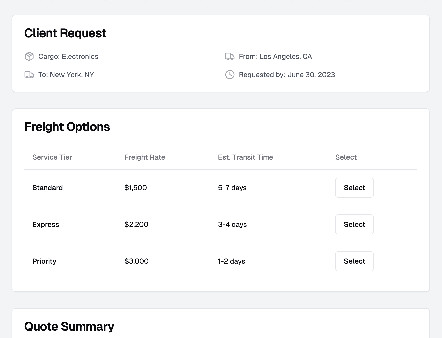This screenshot has height=338, width=442.
Task: Click the Quote Summary heading
Action: tap(69, 326)
